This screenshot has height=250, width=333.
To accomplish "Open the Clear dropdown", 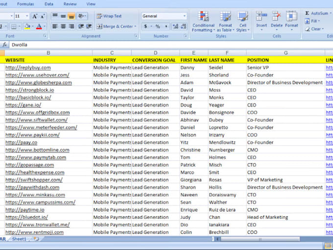I will (314, 29).
